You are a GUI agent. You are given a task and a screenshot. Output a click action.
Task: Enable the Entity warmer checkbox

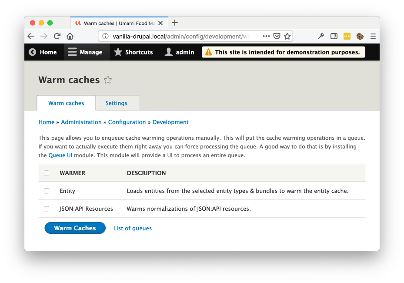(47, 191)
